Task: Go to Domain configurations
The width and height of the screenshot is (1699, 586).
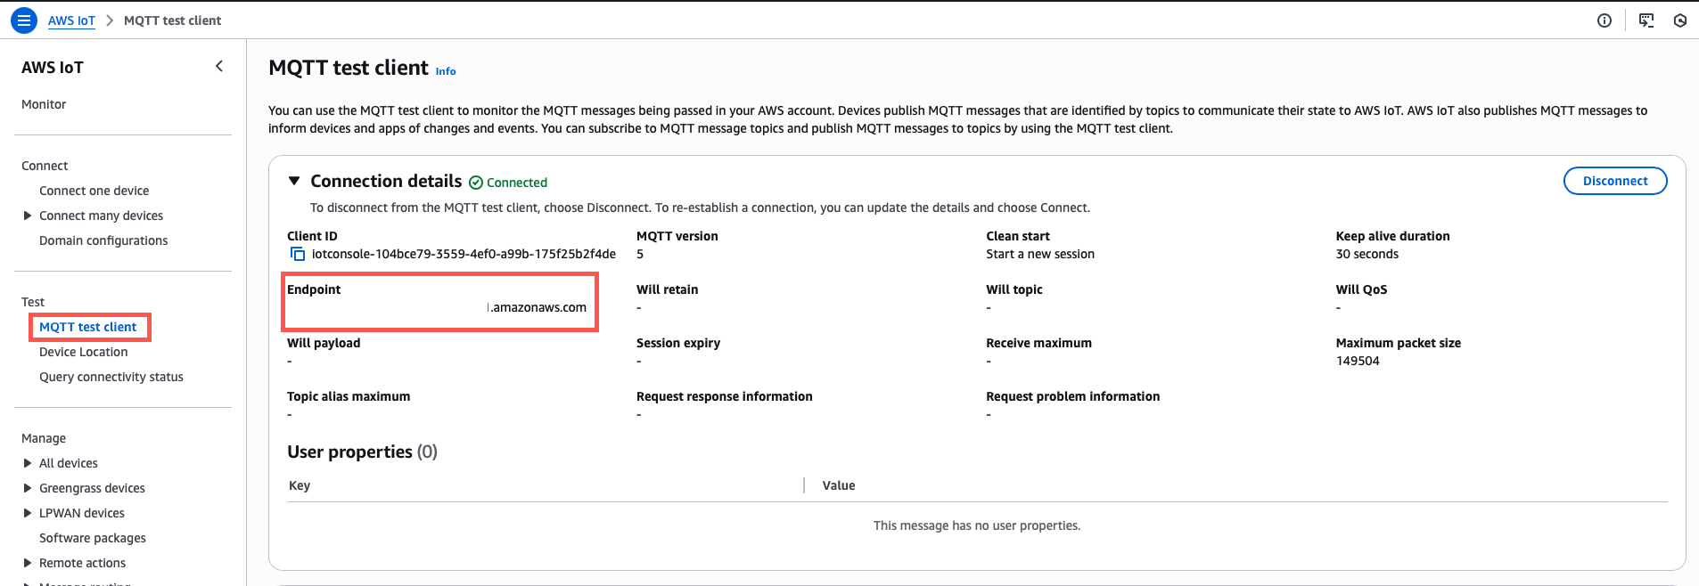Action: coord(103,240)
